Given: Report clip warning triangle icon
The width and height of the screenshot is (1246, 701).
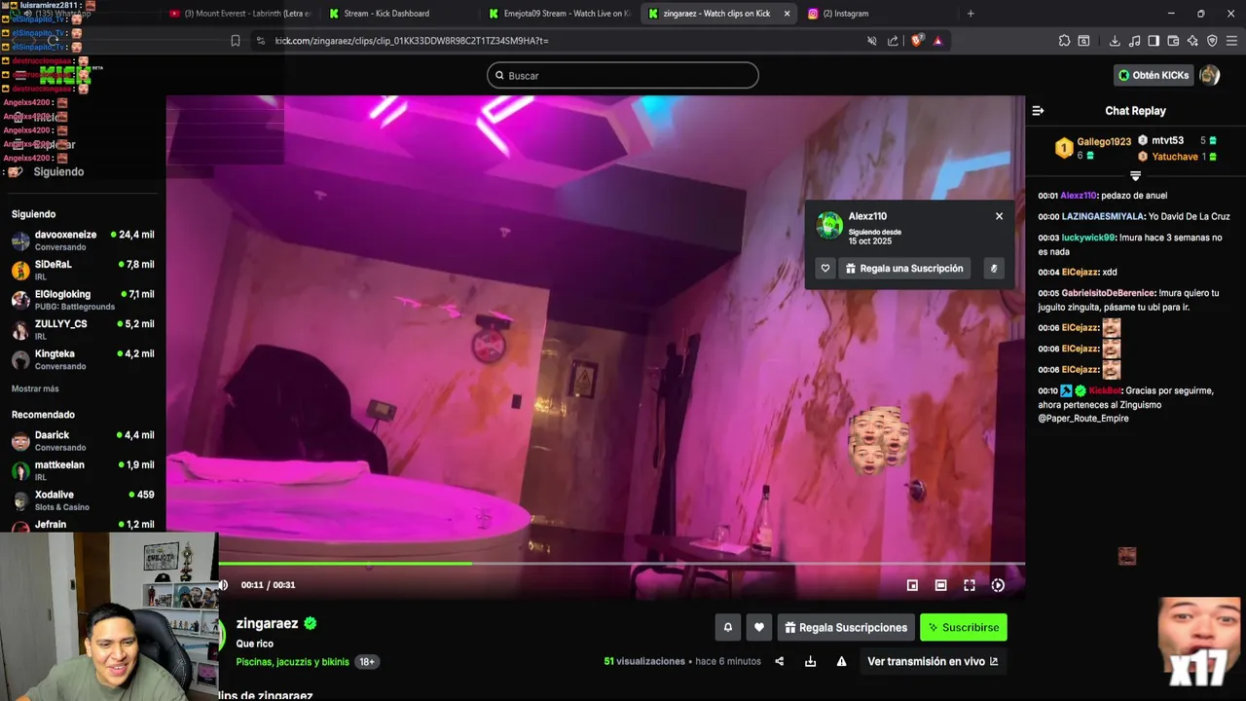Looking at the screenshot, I should point(841,661).
